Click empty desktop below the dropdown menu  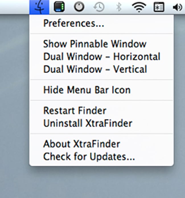pos(100,183)
